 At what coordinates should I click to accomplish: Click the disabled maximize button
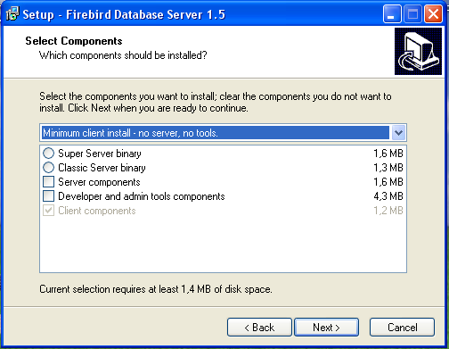coord(412,13)
